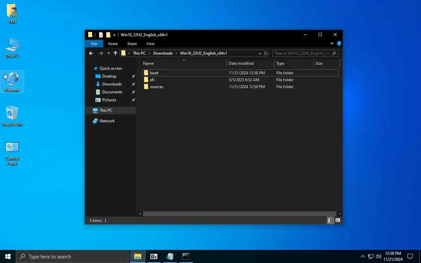Select the sources folder

(x=240, y=87)
